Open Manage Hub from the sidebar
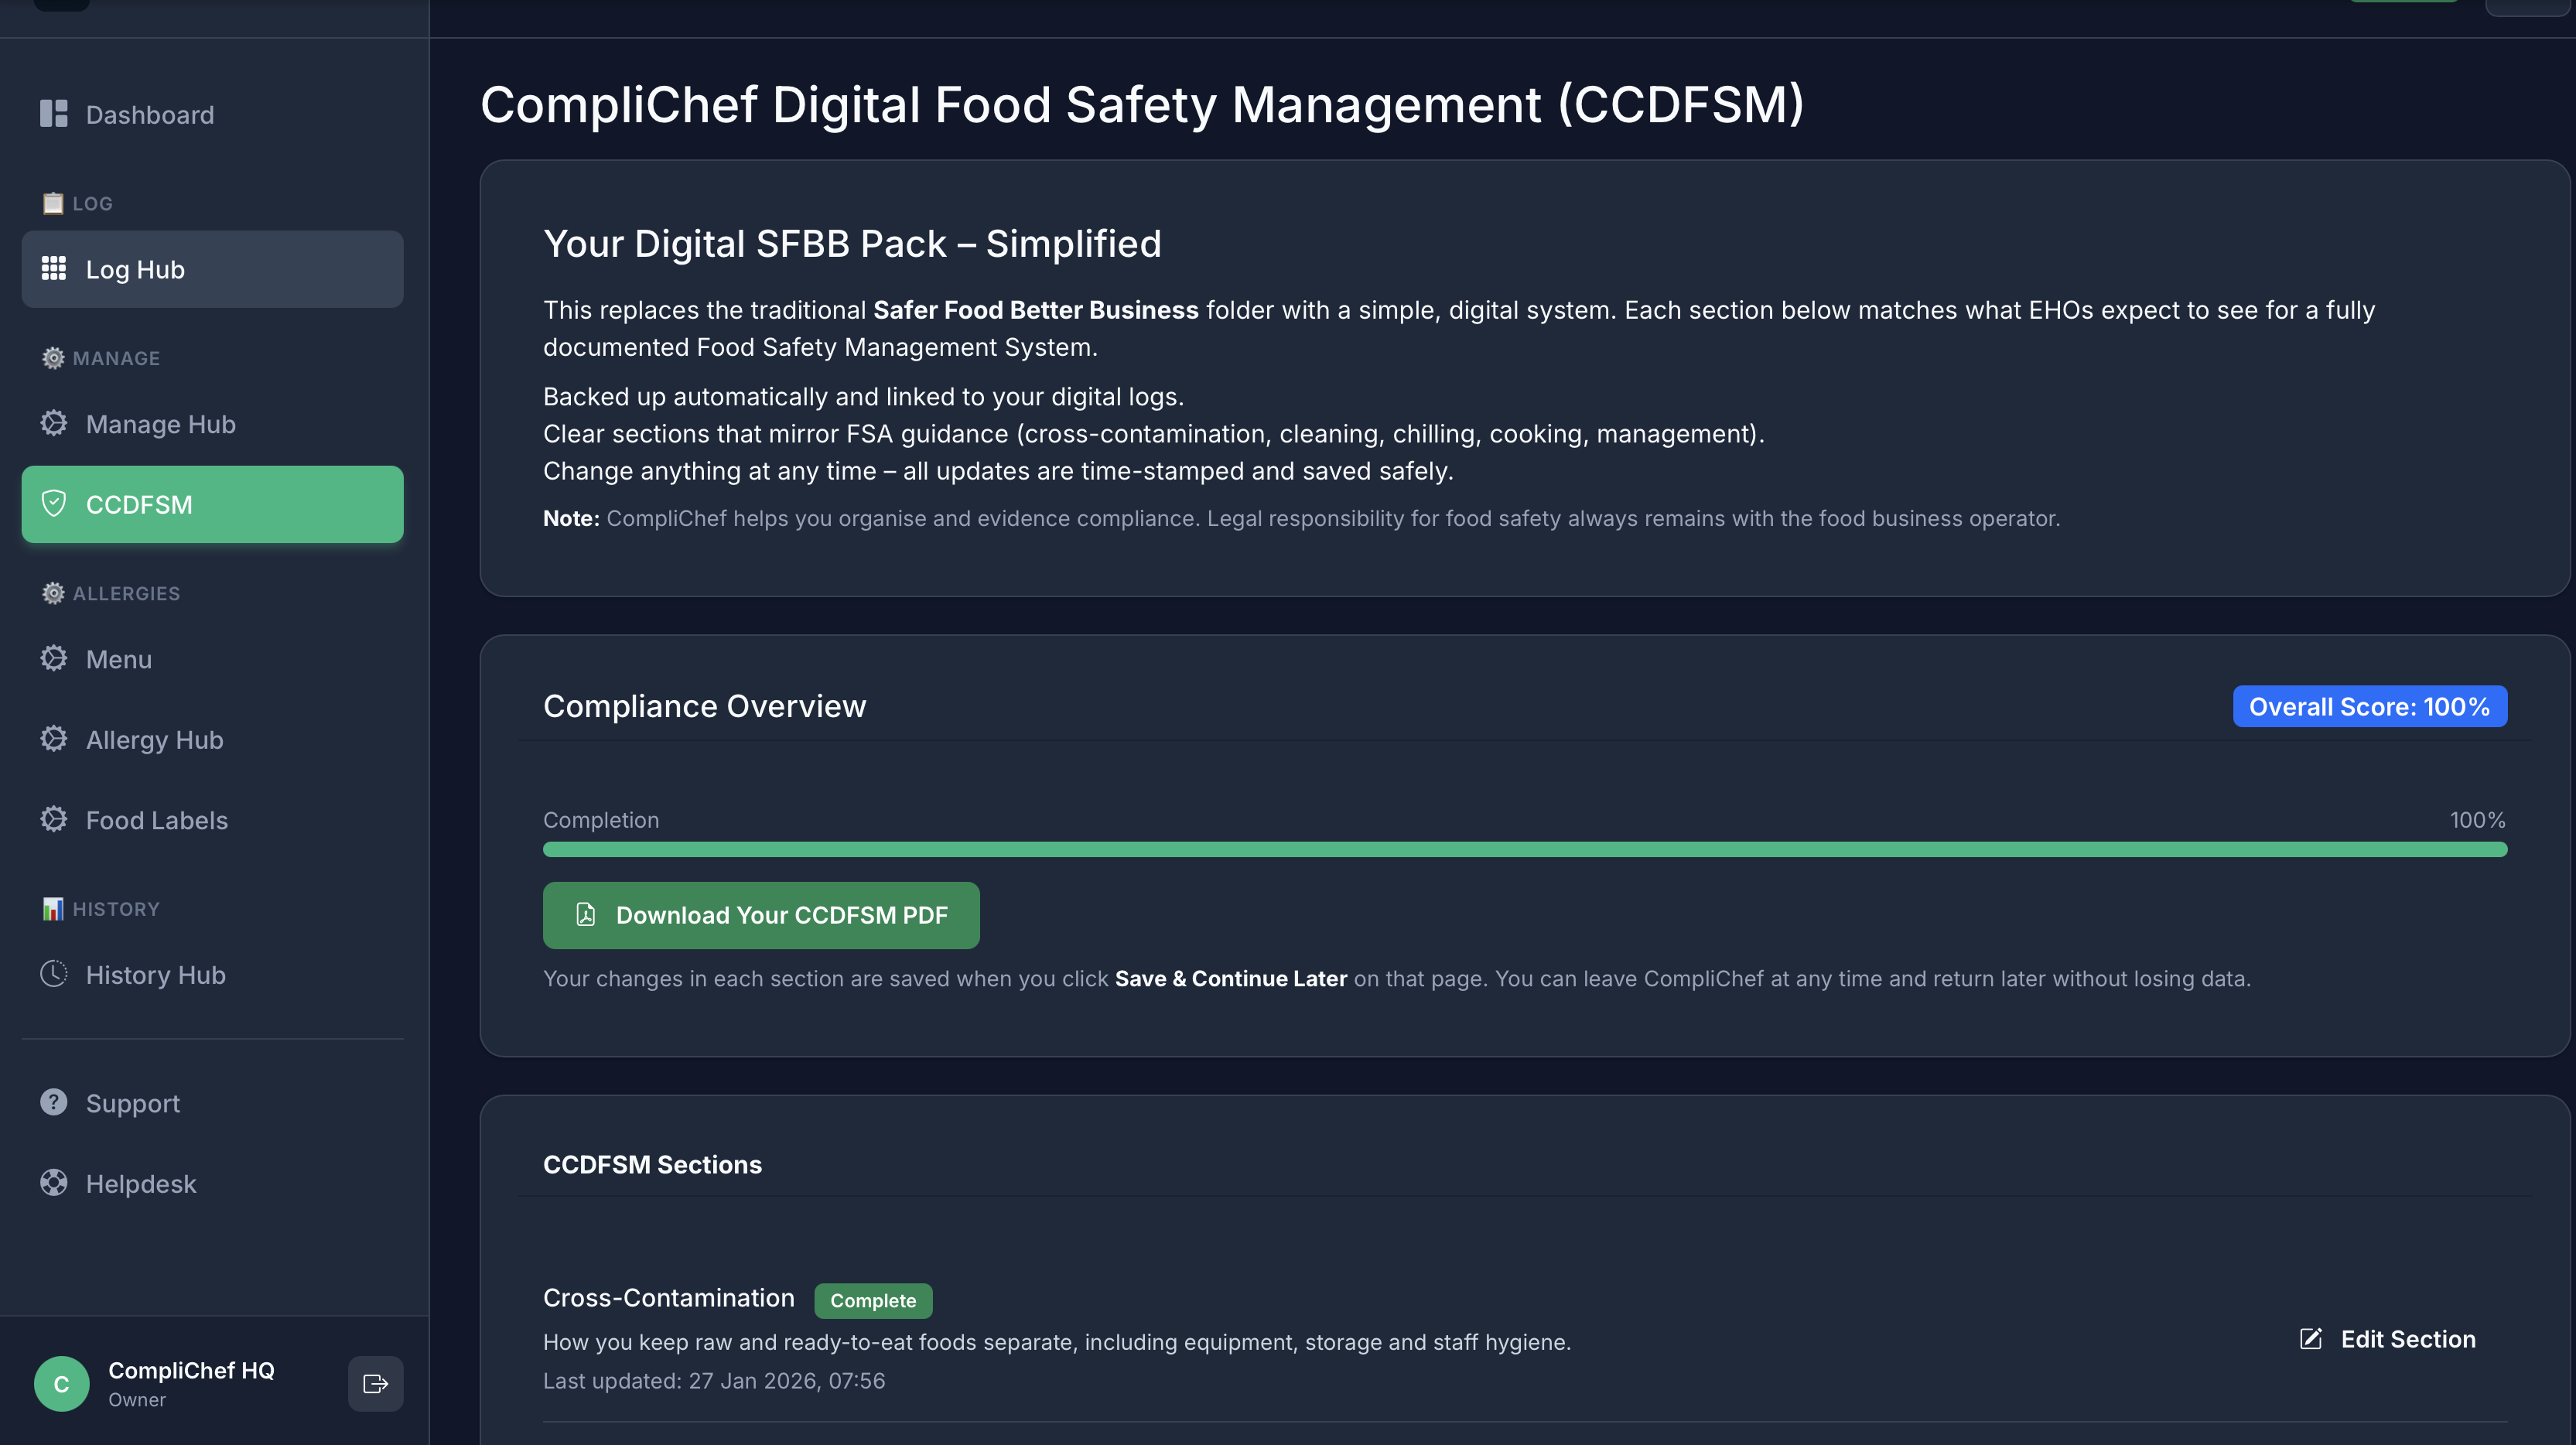This screenshot has height=1445, width=2576. 160,424
